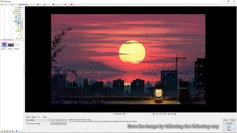Click the round icon ending the zoom toolbar

175,114
